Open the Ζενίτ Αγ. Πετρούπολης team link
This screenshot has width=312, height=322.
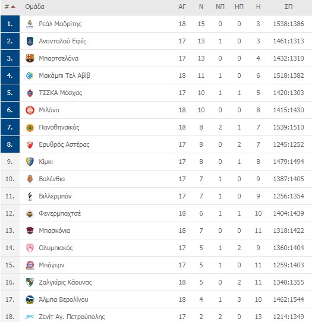coord(72,317)
